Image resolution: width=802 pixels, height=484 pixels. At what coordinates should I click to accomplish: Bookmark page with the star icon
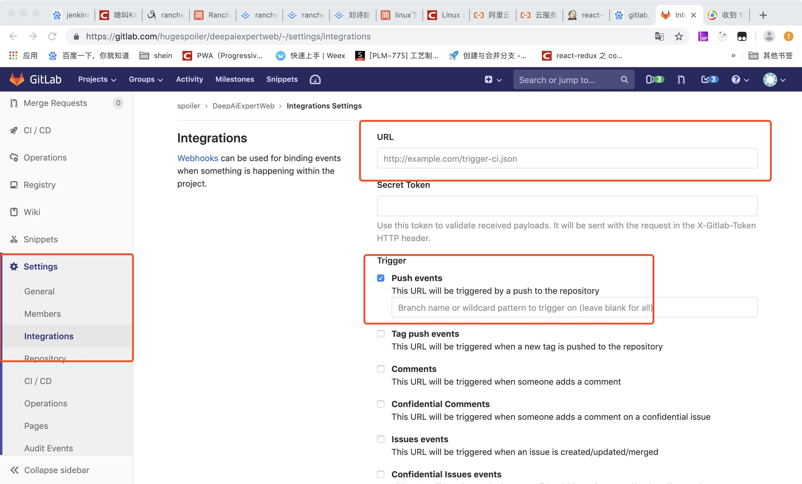[x=679, y=36]
